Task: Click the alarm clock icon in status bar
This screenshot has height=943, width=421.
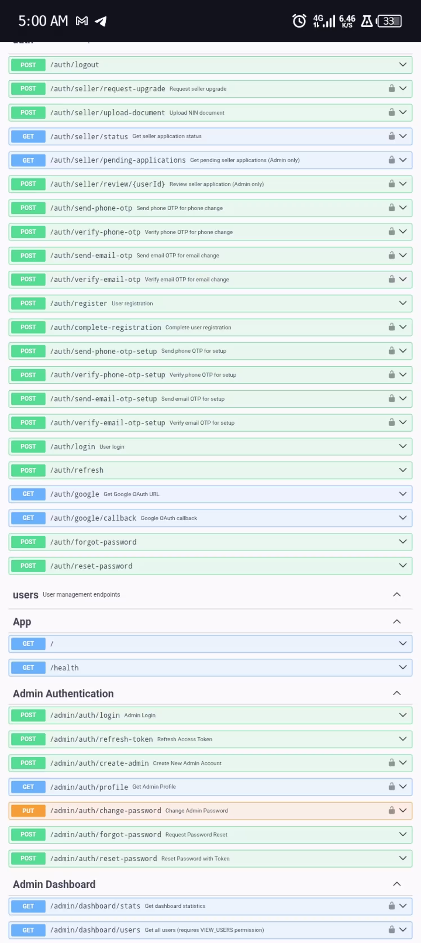Action: click(299, 21)
